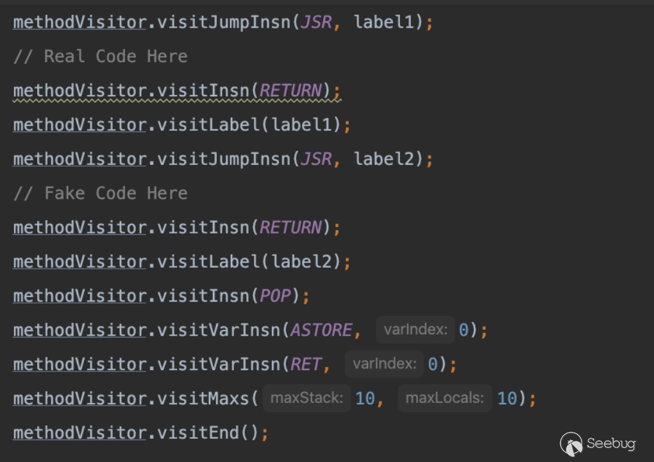Click the RETURN constant with warning underline
Viewport: 654px width, 462px height.
coord(290,90)
